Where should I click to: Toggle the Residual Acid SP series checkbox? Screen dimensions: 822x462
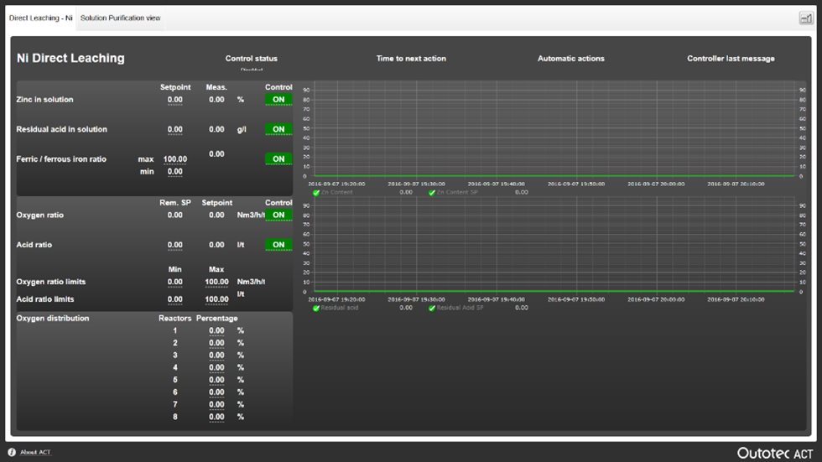tap(432, 309)
